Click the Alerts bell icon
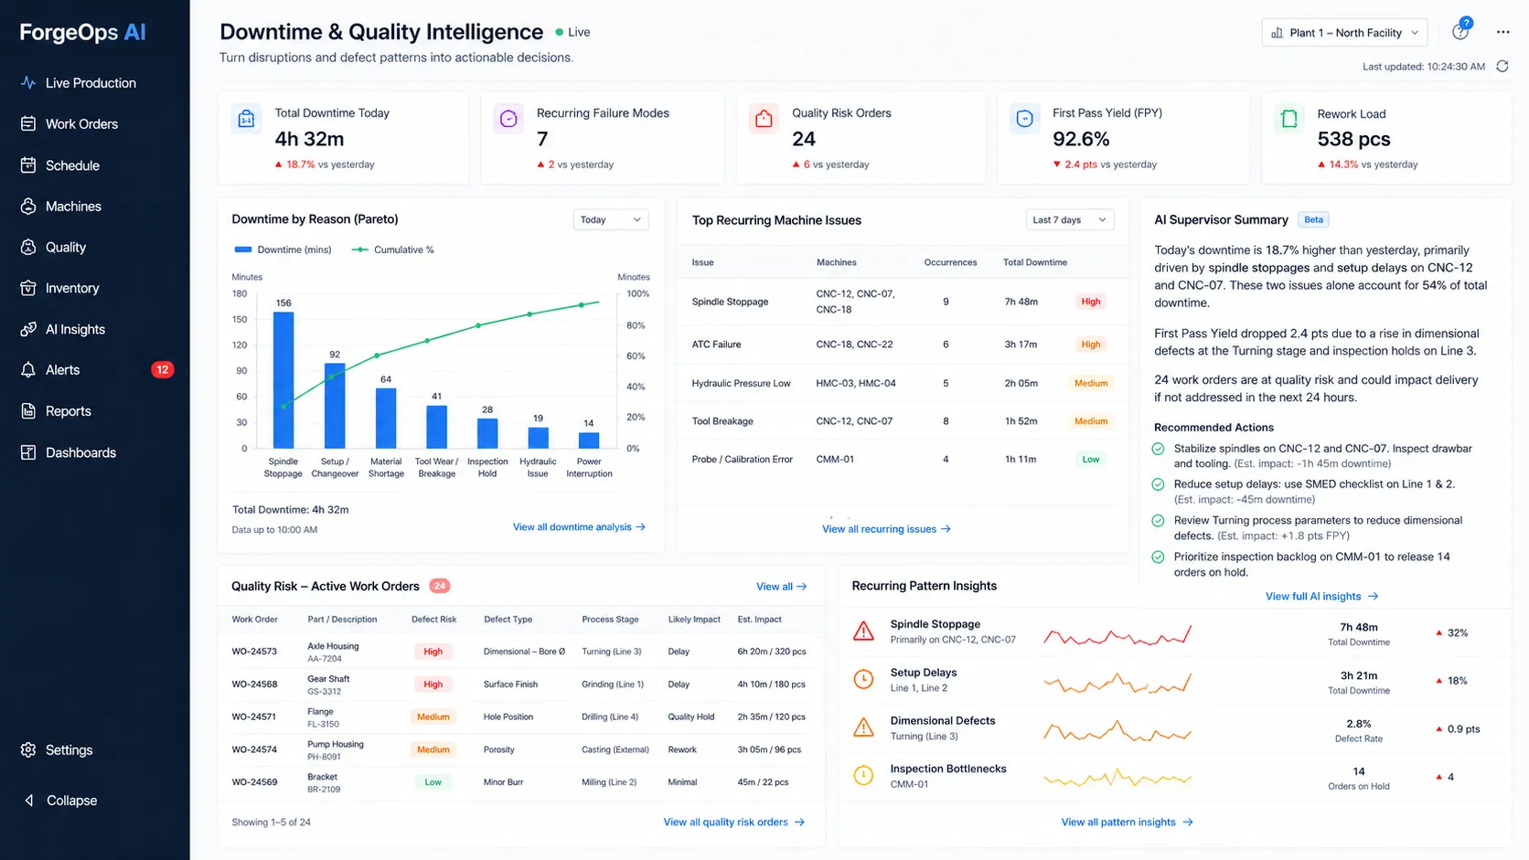 [x=28, y=370]
